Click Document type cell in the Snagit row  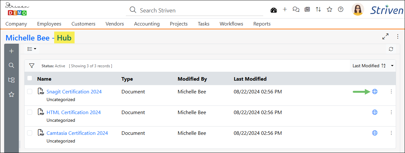pyautogui.click(x=133, y=91)
